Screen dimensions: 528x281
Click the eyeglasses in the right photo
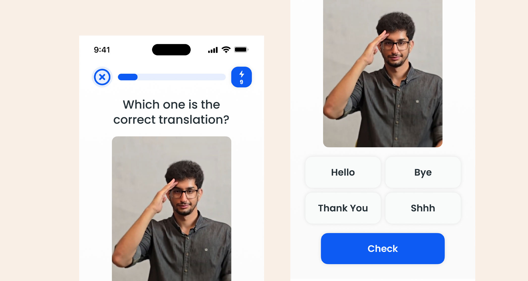395,46
